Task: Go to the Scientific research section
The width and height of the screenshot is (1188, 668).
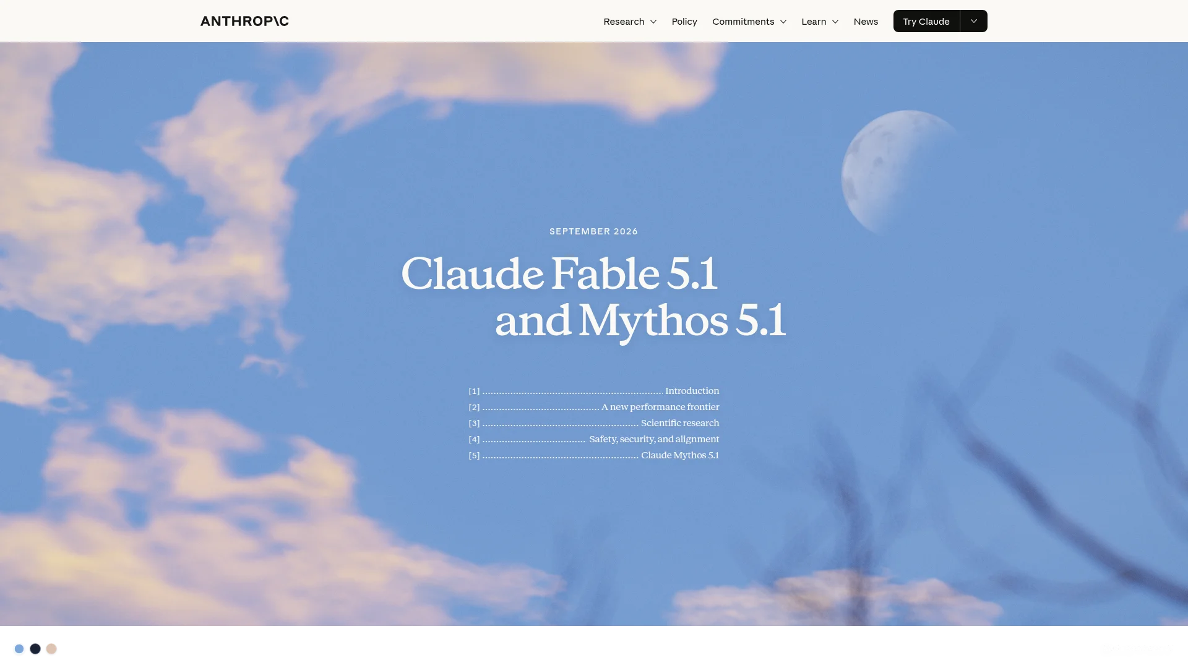Action: [594, 423]
